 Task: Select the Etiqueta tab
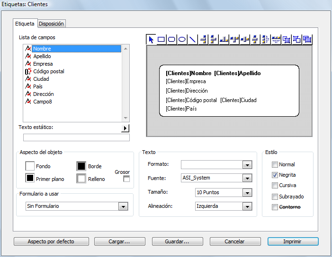[25, 24]
